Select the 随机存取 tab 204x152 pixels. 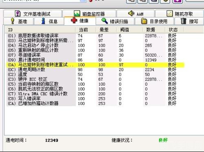180,14
